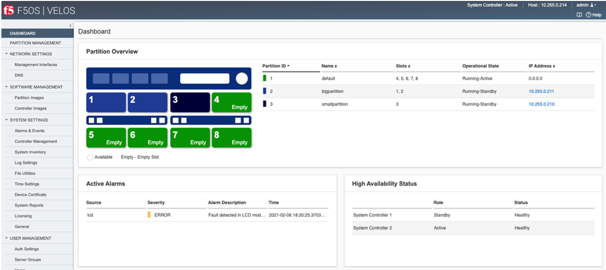Image resolution: width=606 pixels, height=270 pixels.
Task: Open Management Interfaces
Action: click(37, 65)
